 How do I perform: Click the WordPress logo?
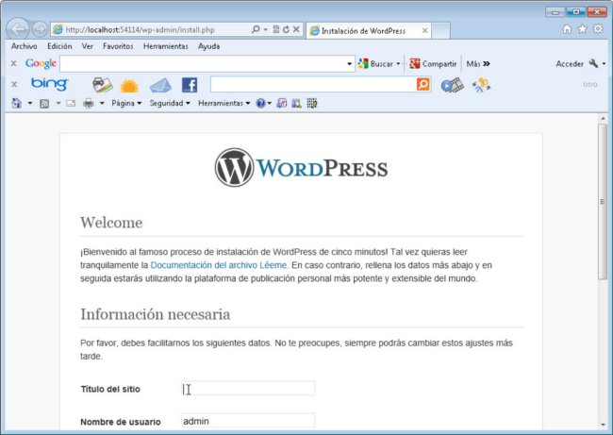[302, 168]
